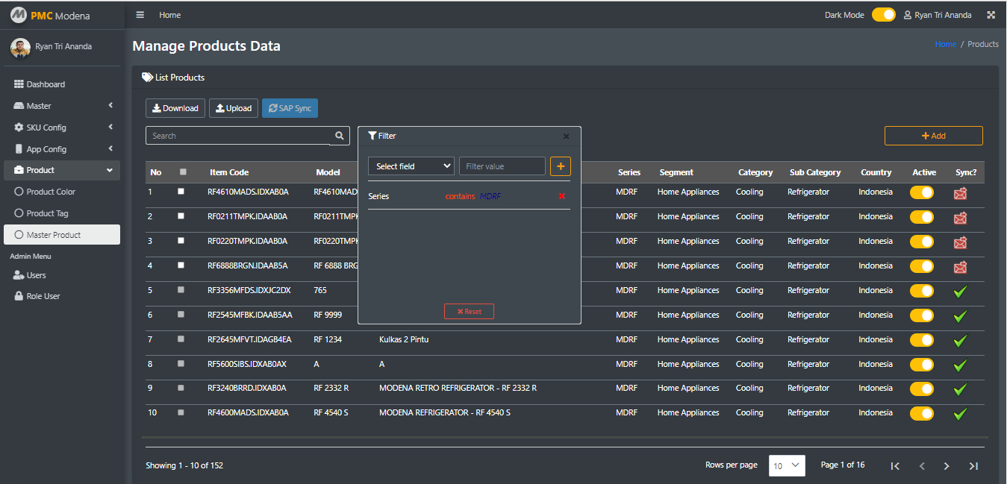This screenshot has width=1007, height=484.
Task: Click the Country column header
Action: [876, 172]
